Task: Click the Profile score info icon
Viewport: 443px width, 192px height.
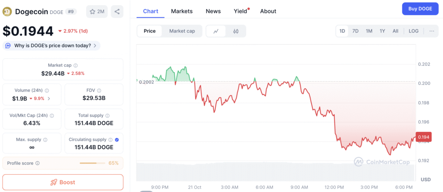Action: [38, 163]
